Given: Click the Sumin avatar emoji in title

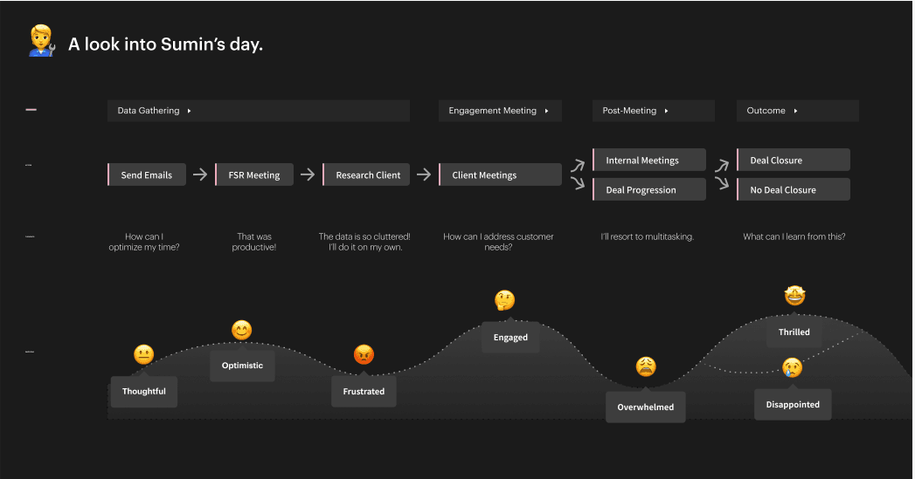Looking at the screenshot, I should click(x=41, y=41).
